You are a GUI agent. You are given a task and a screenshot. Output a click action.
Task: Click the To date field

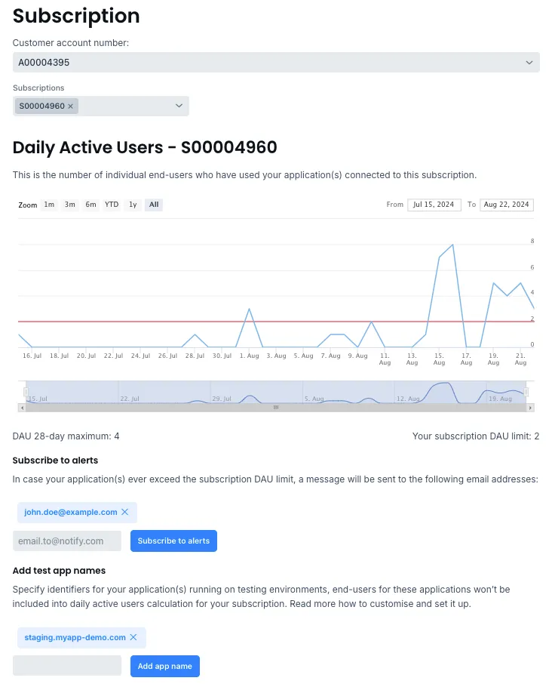click(x=507, y=205)
